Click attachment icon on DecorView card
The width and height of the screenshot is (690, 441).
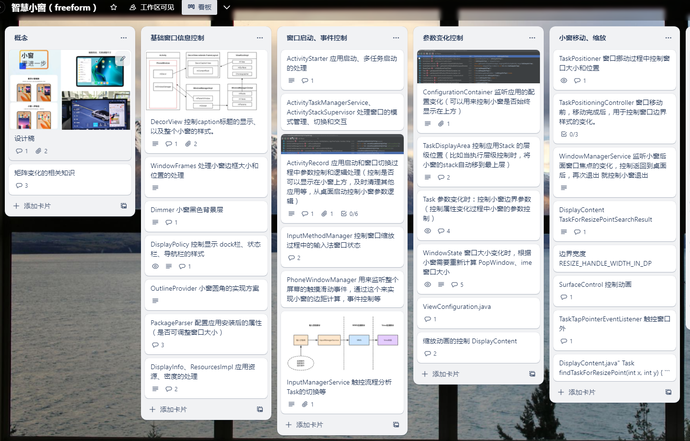pos(188,144)
